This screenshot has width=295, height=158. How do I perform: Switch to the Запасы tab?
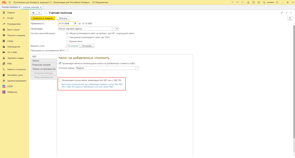tap(44, 61)
